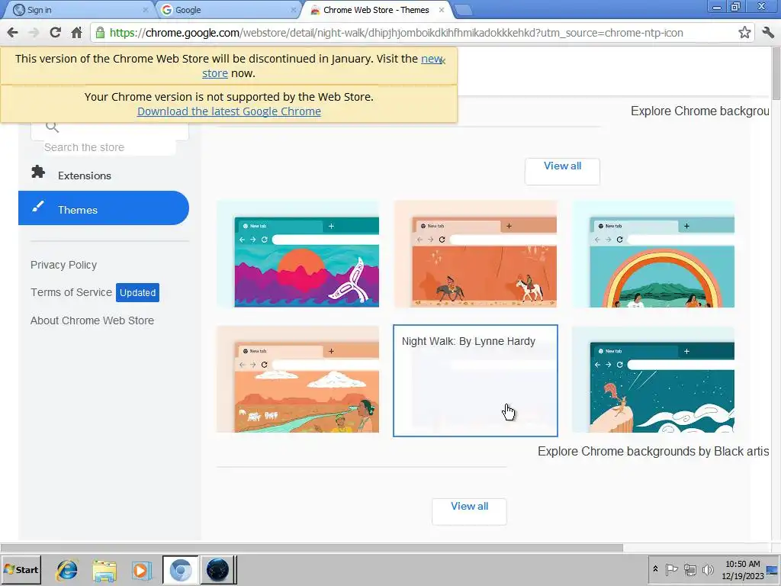Open the Night Walk: By Lynne Hardy card

(475, 381)
